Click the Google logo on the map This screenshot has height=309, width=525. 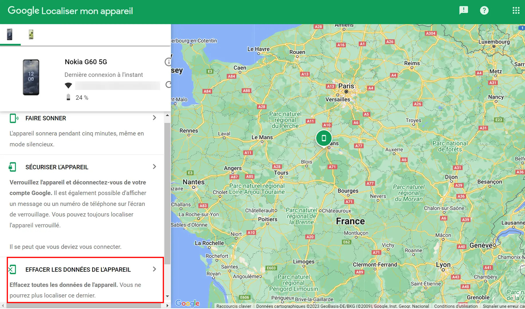[x=187, y=303]
